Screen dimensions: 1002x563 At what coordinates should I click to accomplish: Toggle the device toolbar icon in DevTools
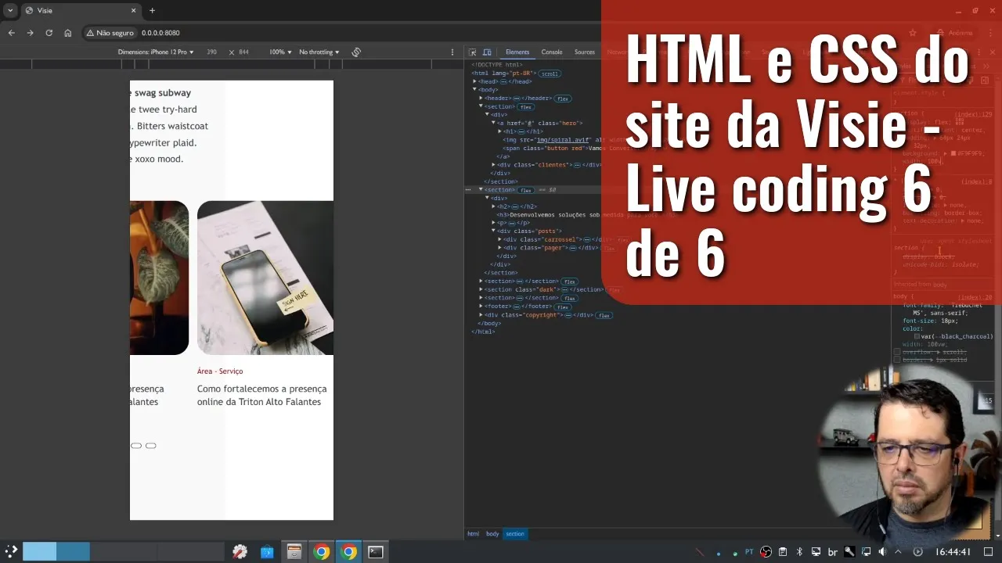coord(487,52)
